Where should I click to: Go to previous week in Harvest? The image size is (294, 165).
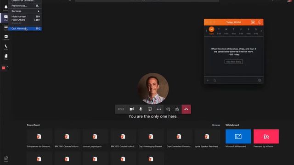(206, 31)
